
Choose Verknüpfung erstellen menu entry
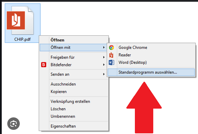(74, 101)
